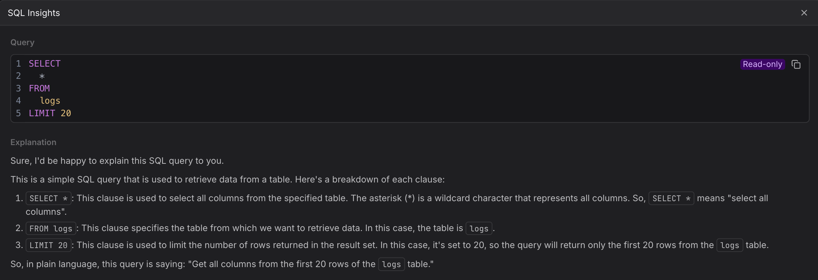Select the Explanation section header

coord(33,142)
